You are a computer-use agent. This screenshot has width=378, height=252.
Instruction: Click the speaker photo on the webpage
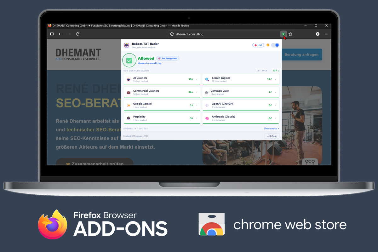262,125
